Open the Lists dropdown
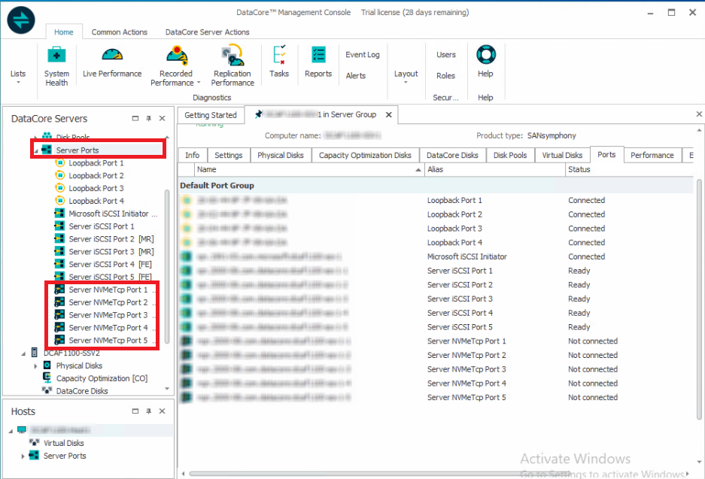Image resolution: width=705 pixels, height=479 pixels. click(18, 77)
